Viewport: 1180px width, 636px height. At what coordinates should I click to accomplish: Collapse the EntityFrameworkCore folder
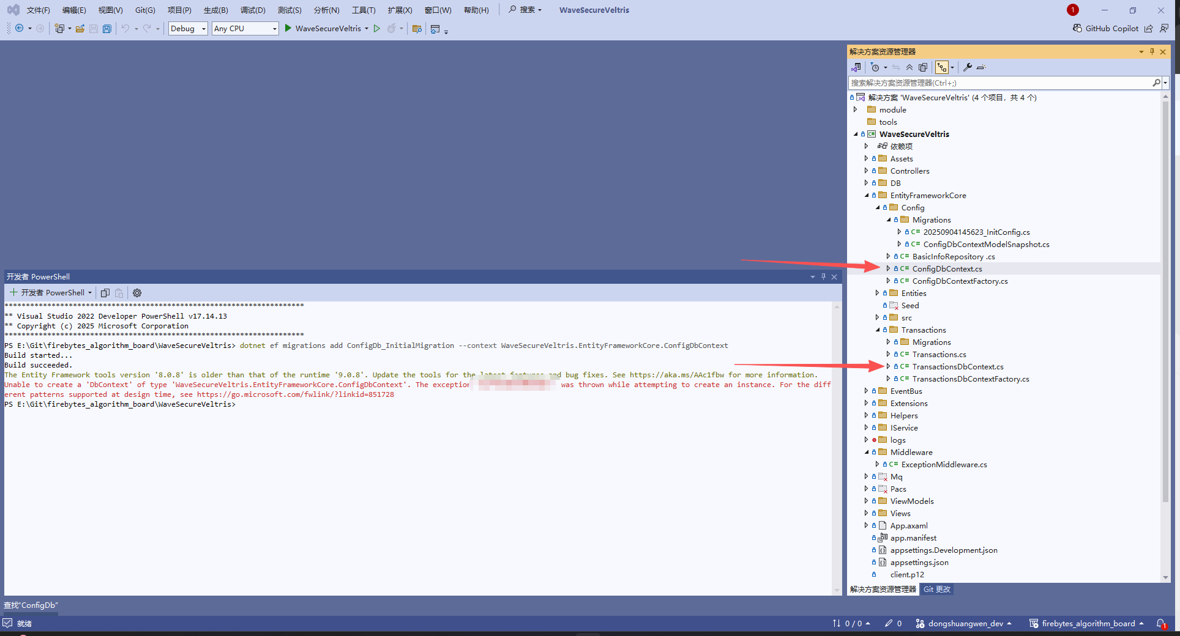[x=866, y=195]
